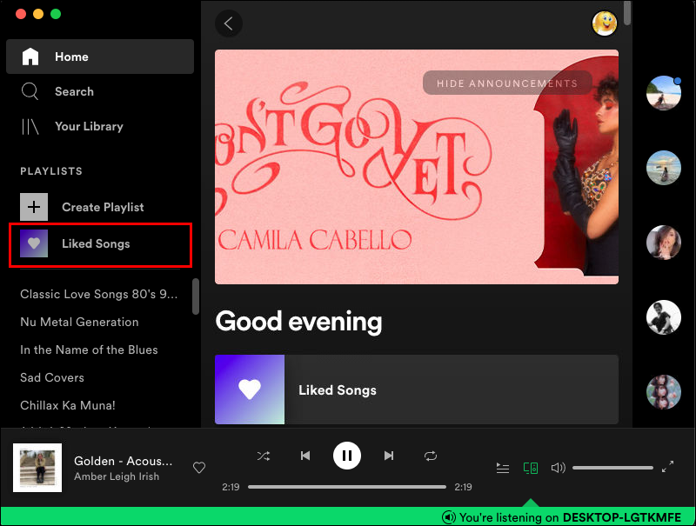Screen dimensions: 696x526
Task: Open the first friend avatar with blue dot
Action: (x=664, y=93)
